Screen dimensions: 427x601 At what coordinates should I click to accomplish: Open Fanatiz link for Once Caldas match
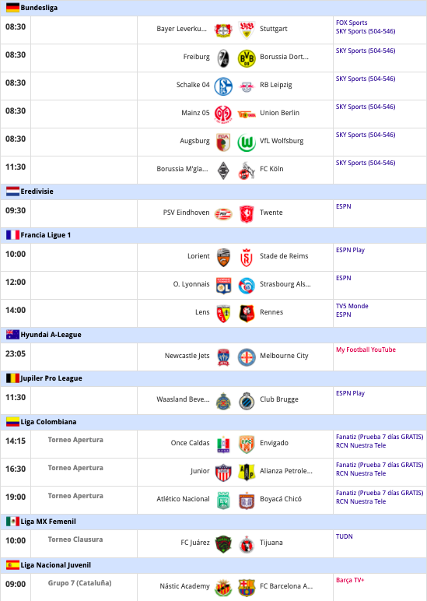click(380, 437)
